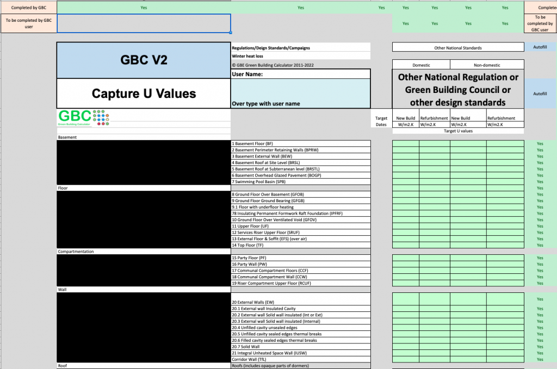Select the "Completed by GBC" header cell
This screenshot has height=369, width=557.
coord(28,7)
